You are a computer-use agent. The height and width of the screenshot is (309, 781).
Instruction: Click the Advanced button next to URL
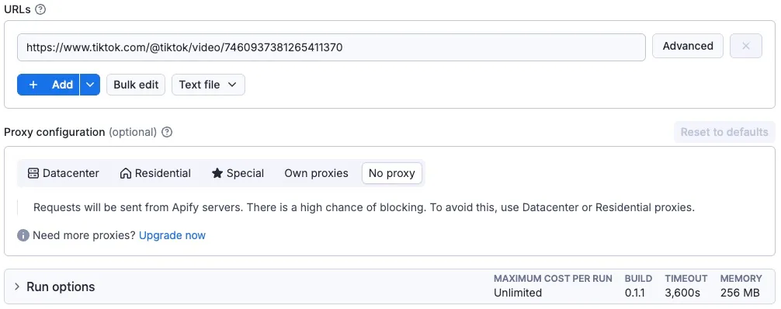(x=688, y=46)
